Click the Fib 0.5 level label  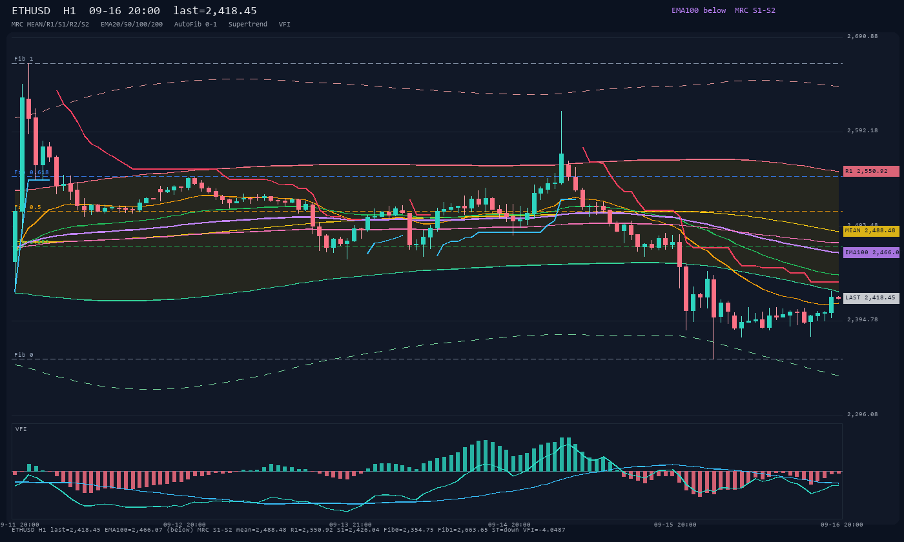(28, 207)
